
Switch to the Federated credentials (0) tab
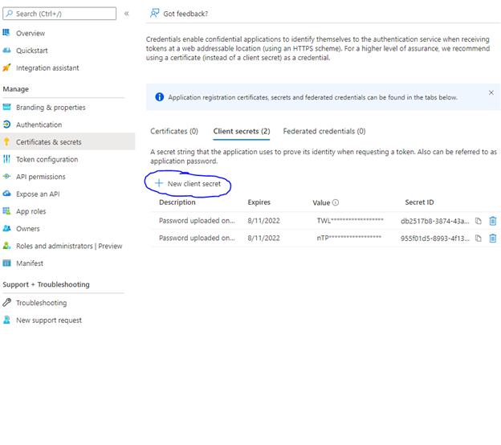click(x=324, y=131)
